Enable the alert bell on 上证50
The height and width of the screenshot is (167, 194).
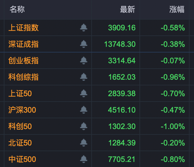pyautogui.click(x=84, y=93)
